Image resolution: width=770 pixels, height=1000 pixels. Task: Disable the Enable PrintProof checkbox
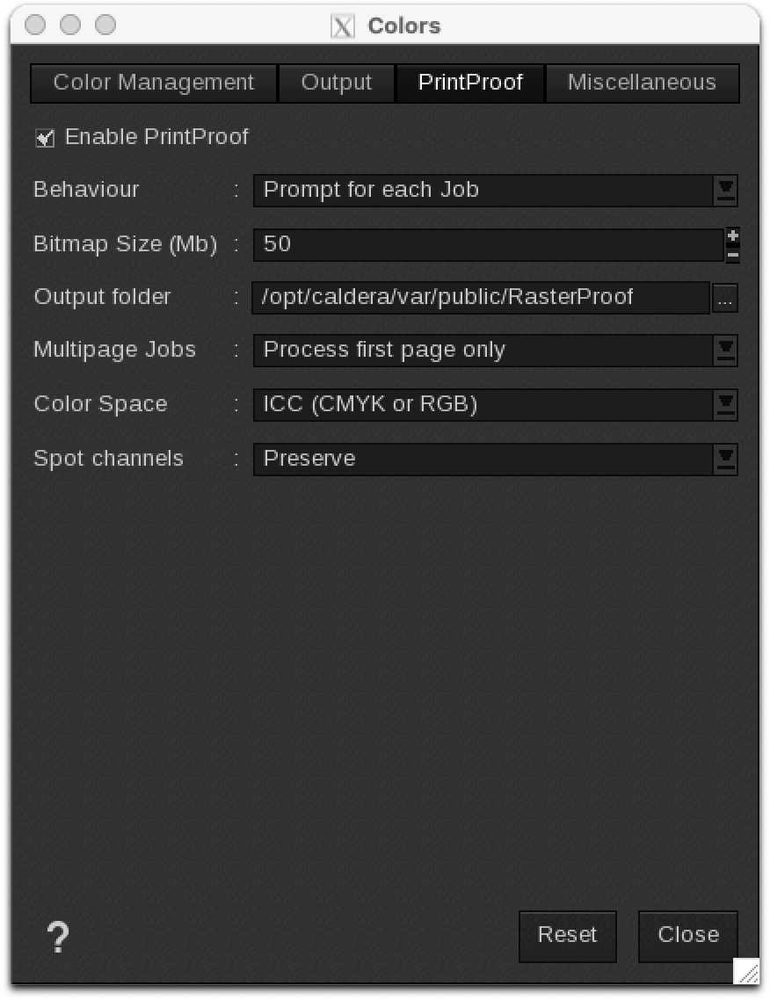[45, 138]
